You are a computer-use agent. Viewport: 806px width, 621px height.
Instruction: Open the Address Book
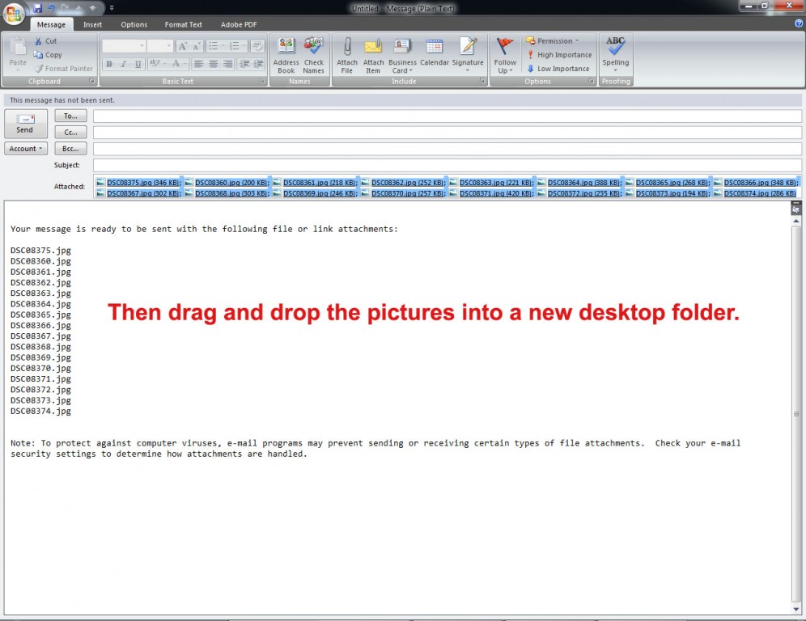pos(286,55)
